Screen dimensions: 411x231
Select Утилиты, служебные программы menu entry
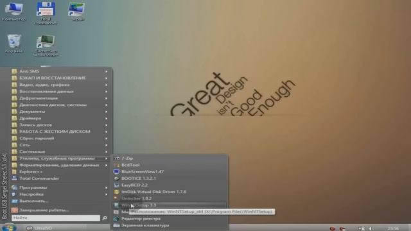point(60,158)
